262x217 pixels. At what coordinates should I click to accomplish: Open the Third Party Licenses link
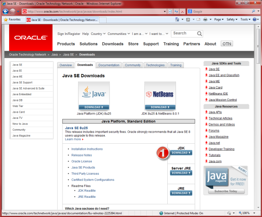click(85, 174)
